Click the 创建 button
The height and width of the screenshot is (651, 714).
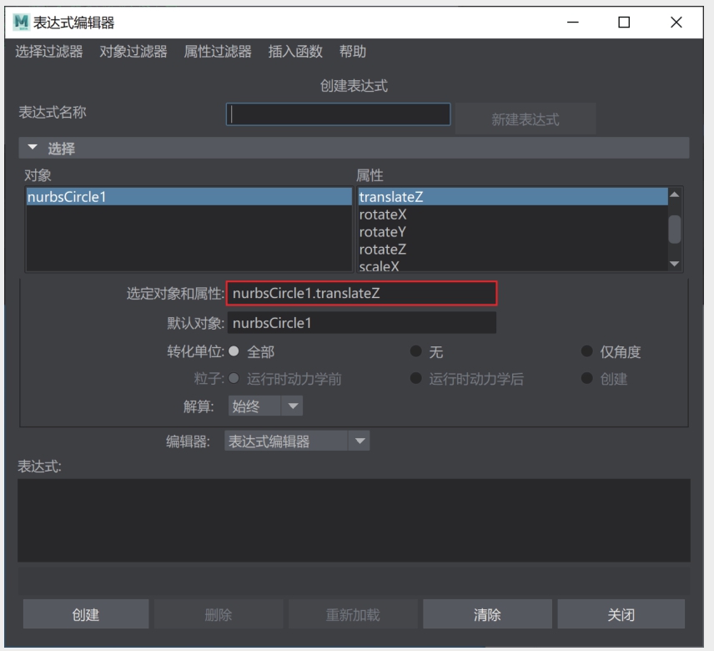[86, 615]
